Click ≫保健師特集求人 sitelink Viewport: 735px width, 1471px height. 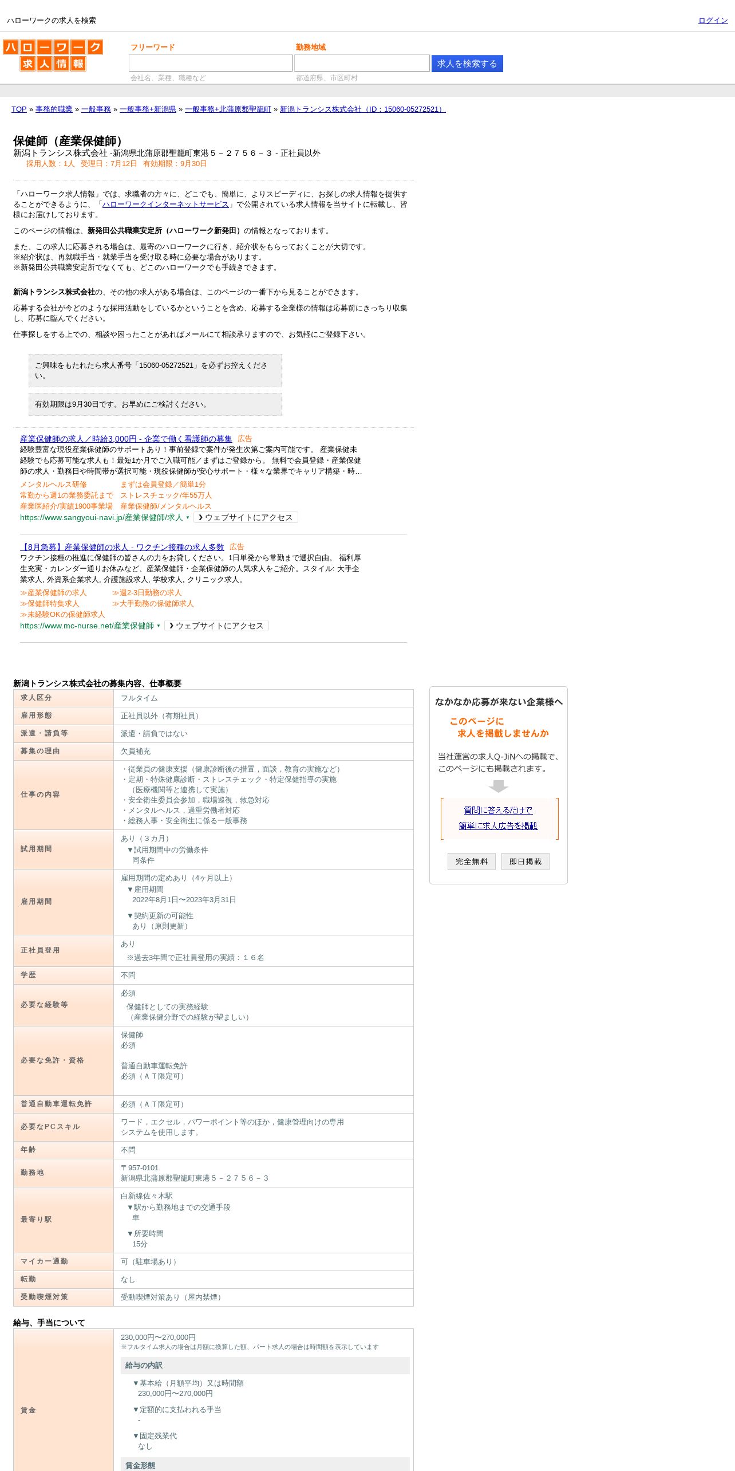(x=49, y=604)
